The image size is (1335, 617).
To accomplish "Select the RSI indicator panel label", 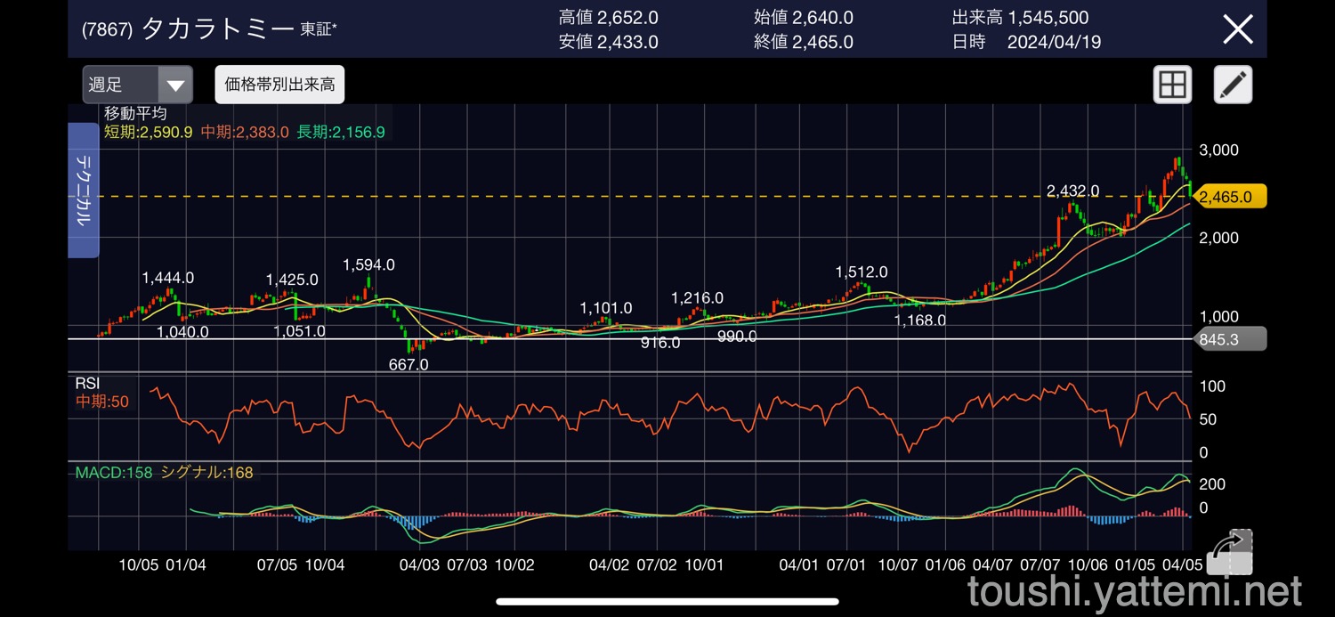I will coord(87,383).
